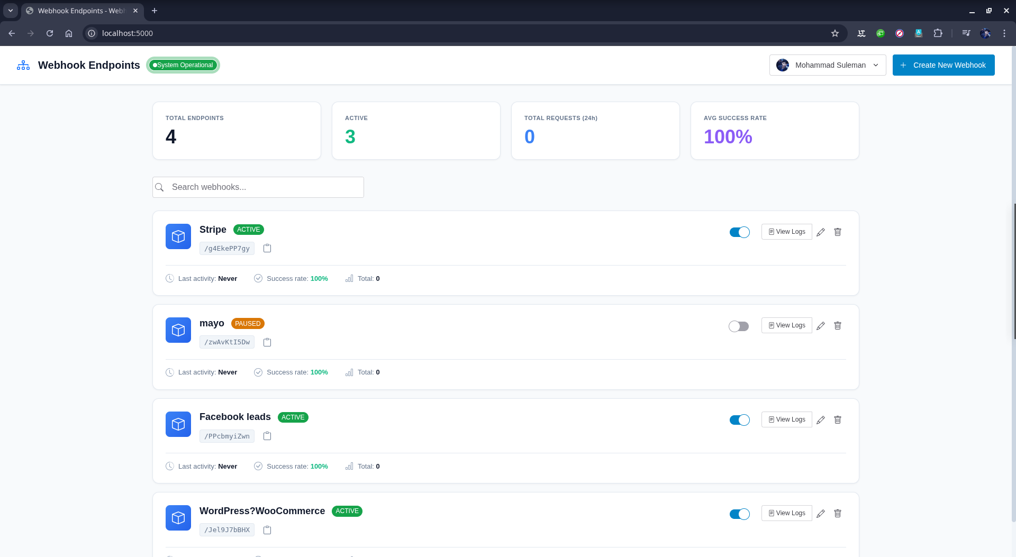The height and width of the screenshot is (557, 1016).
Task: Delete the mayo webhook with trash icon
Action: [x=838, y=325]
